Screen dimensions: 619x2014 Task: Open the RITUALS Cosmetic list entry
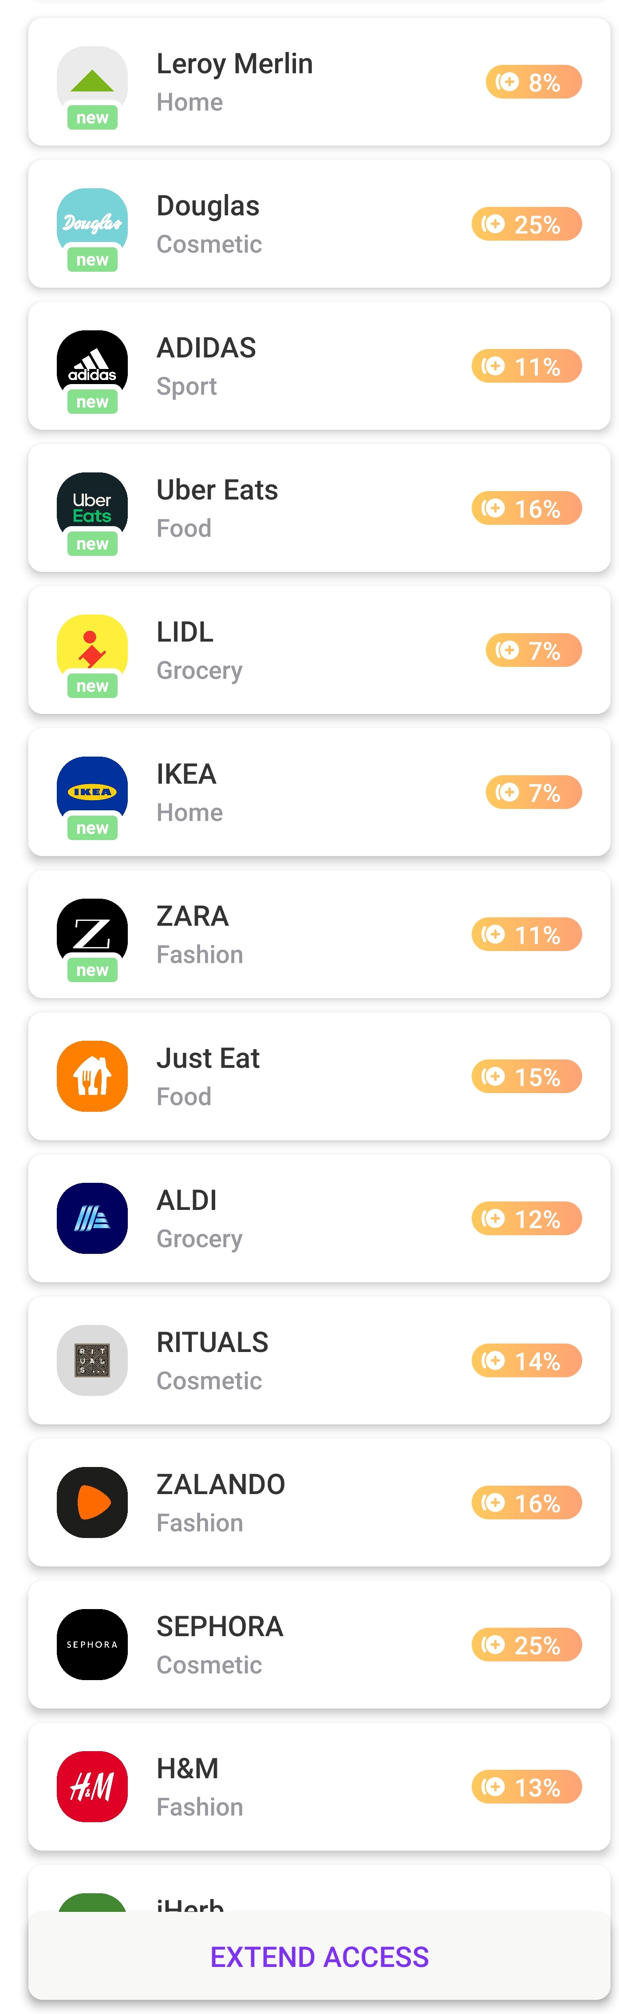[x=319, y=1360]
